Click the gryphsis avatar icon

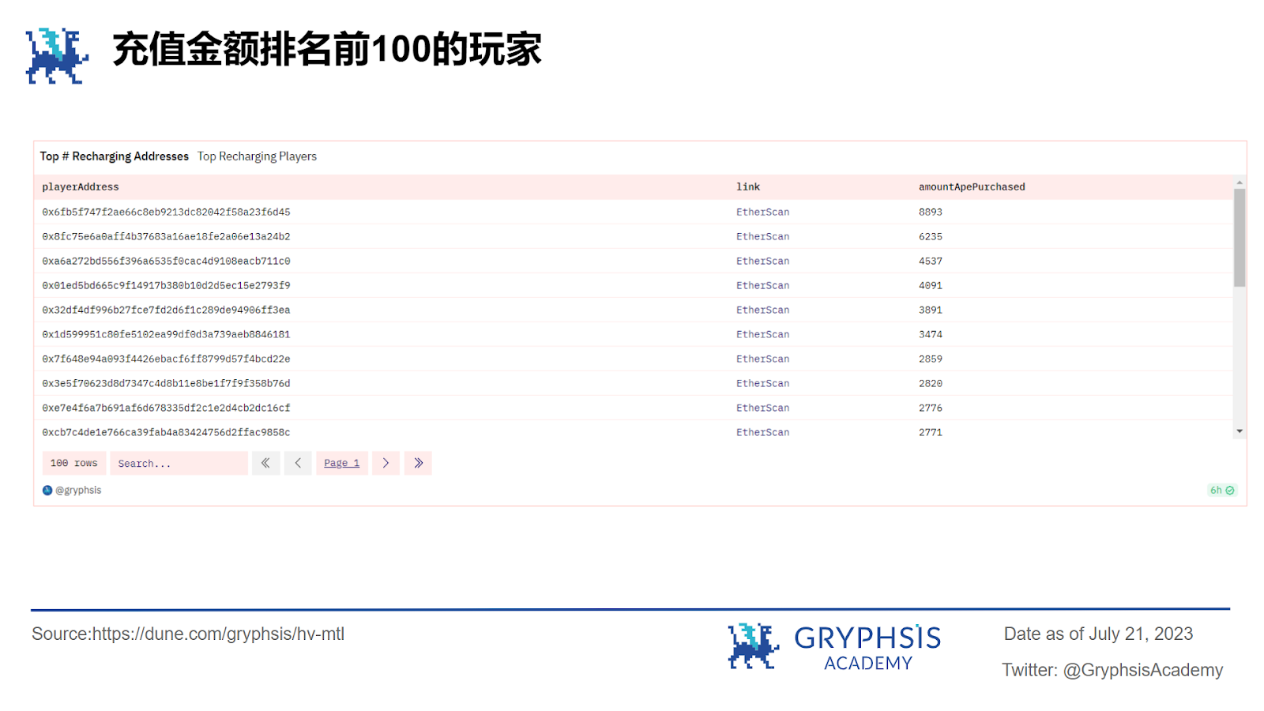pyautogui.click(x=47, y=491)
